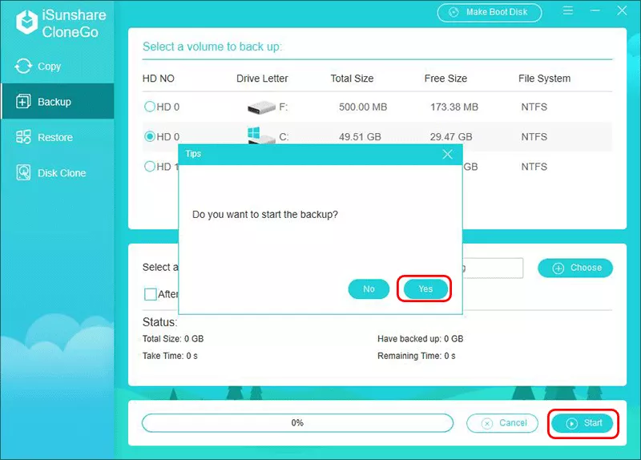Click the Free Size column header
641x460 pixels.
[x=445, y=79]
